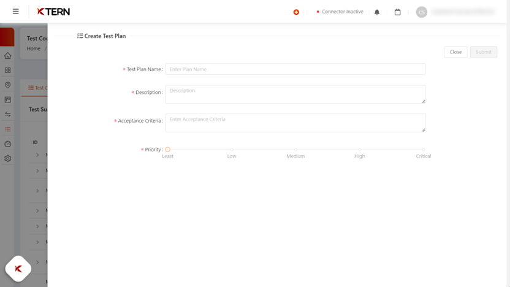Open the test list sidebar icon
This screenshot has height=287, width=510.
(x=8, y=129)
